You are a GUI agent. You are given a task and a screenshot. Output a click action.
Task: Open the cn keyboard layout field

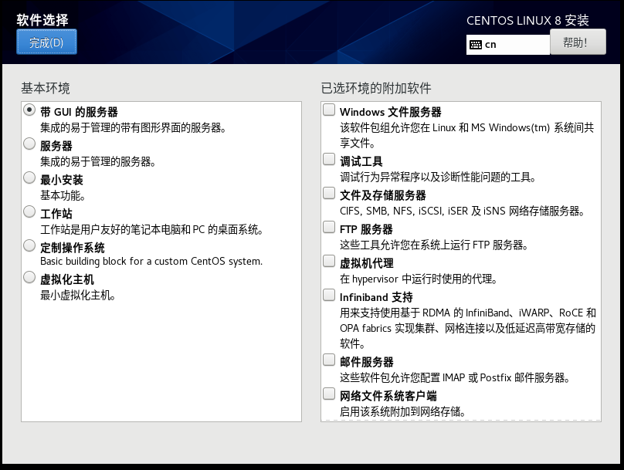[x=508, y=45]
